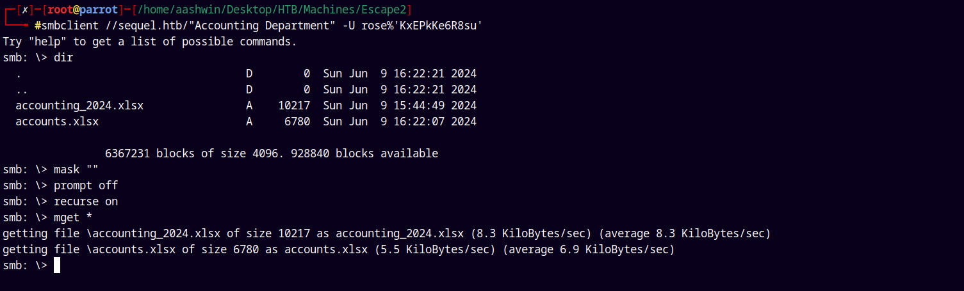Click the 6780 size of accounts.xlsx

coord(297,122)
